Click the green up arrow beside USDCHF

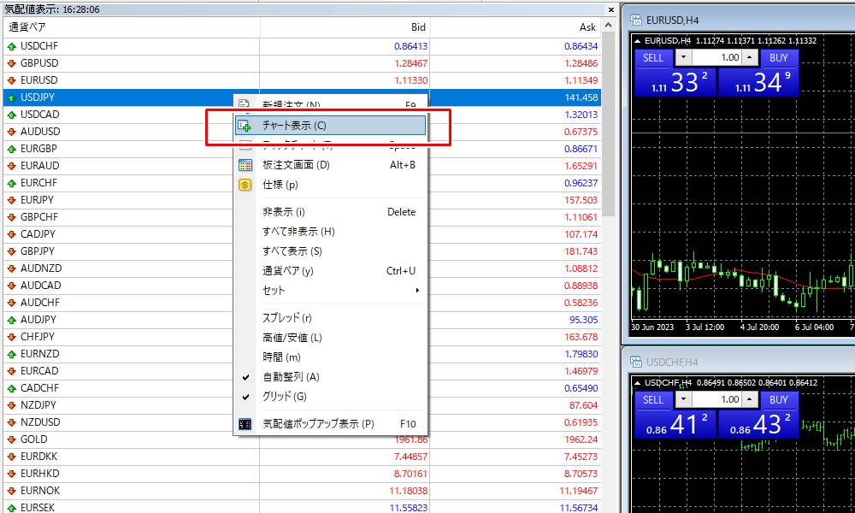point(10,45)
